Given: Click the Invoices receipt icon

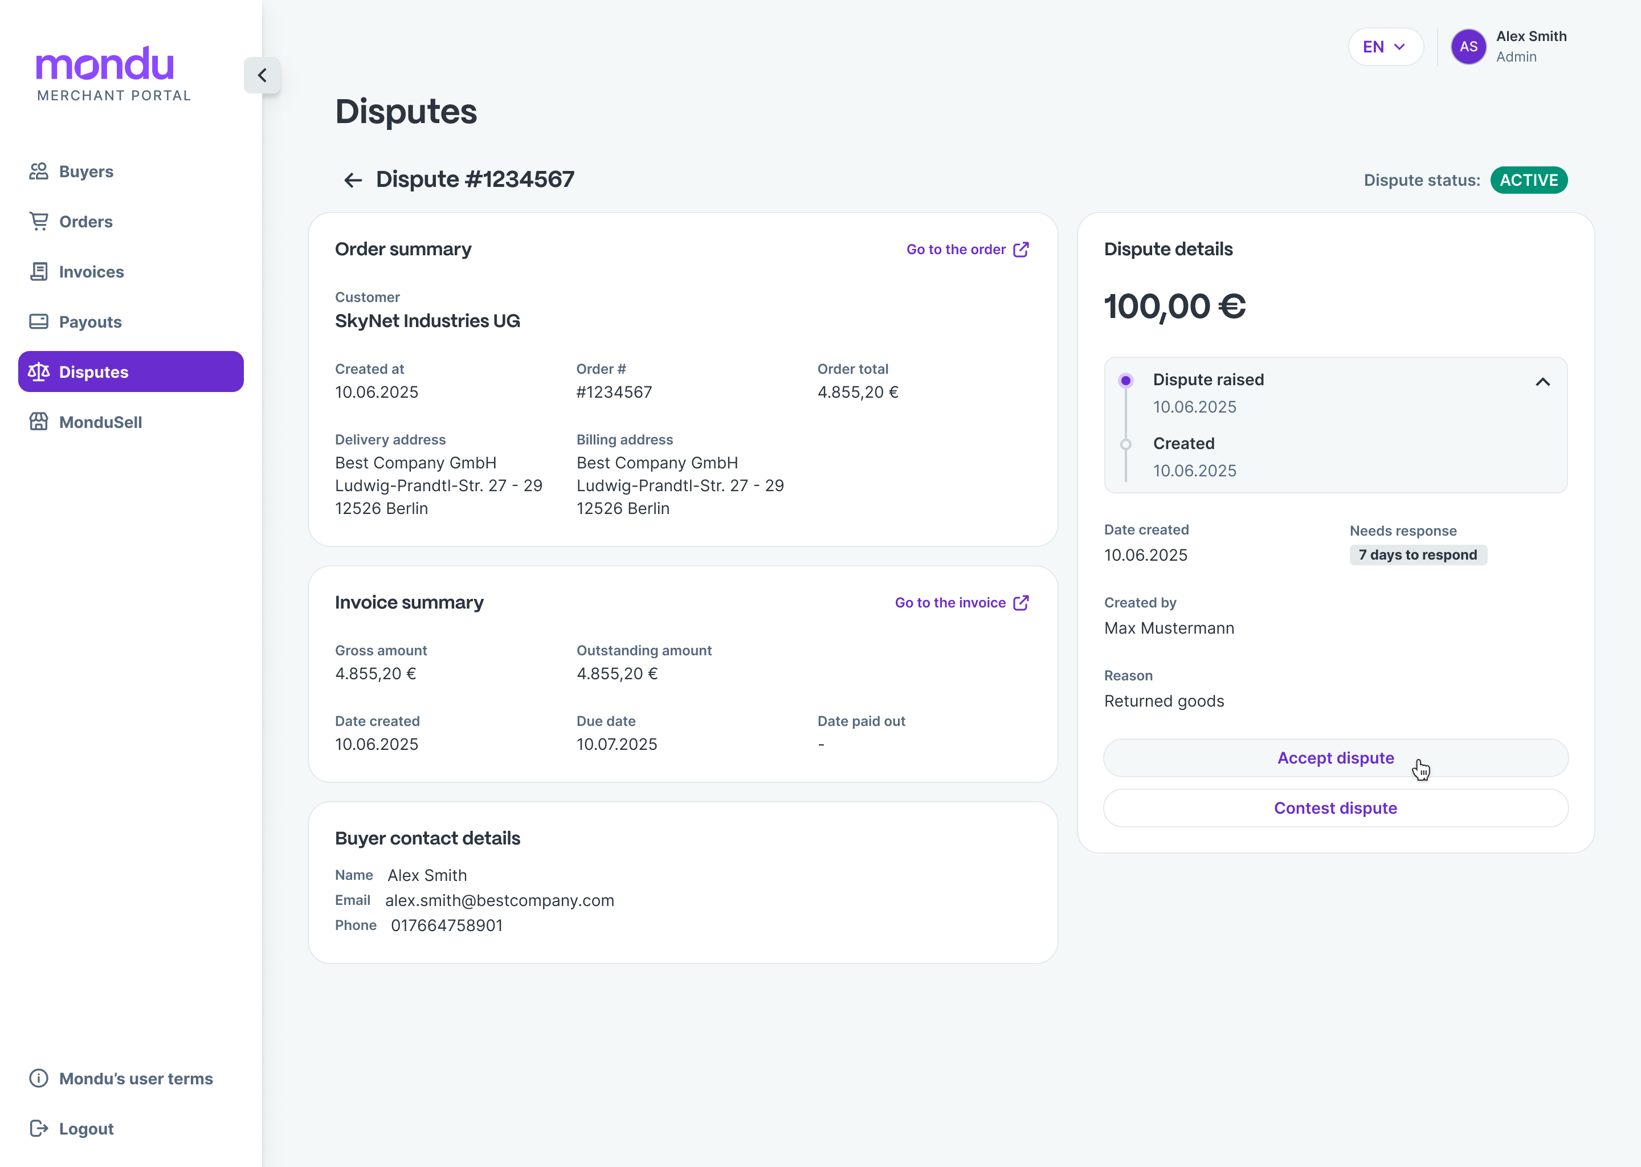Looking at the screenshot, I should tap(39, 272).
